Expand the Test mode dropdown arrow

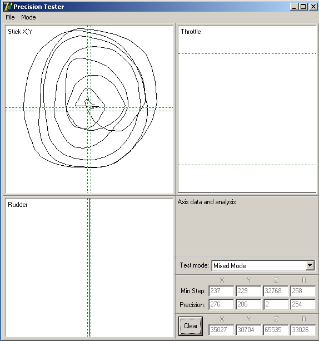[x=310, y=265]
